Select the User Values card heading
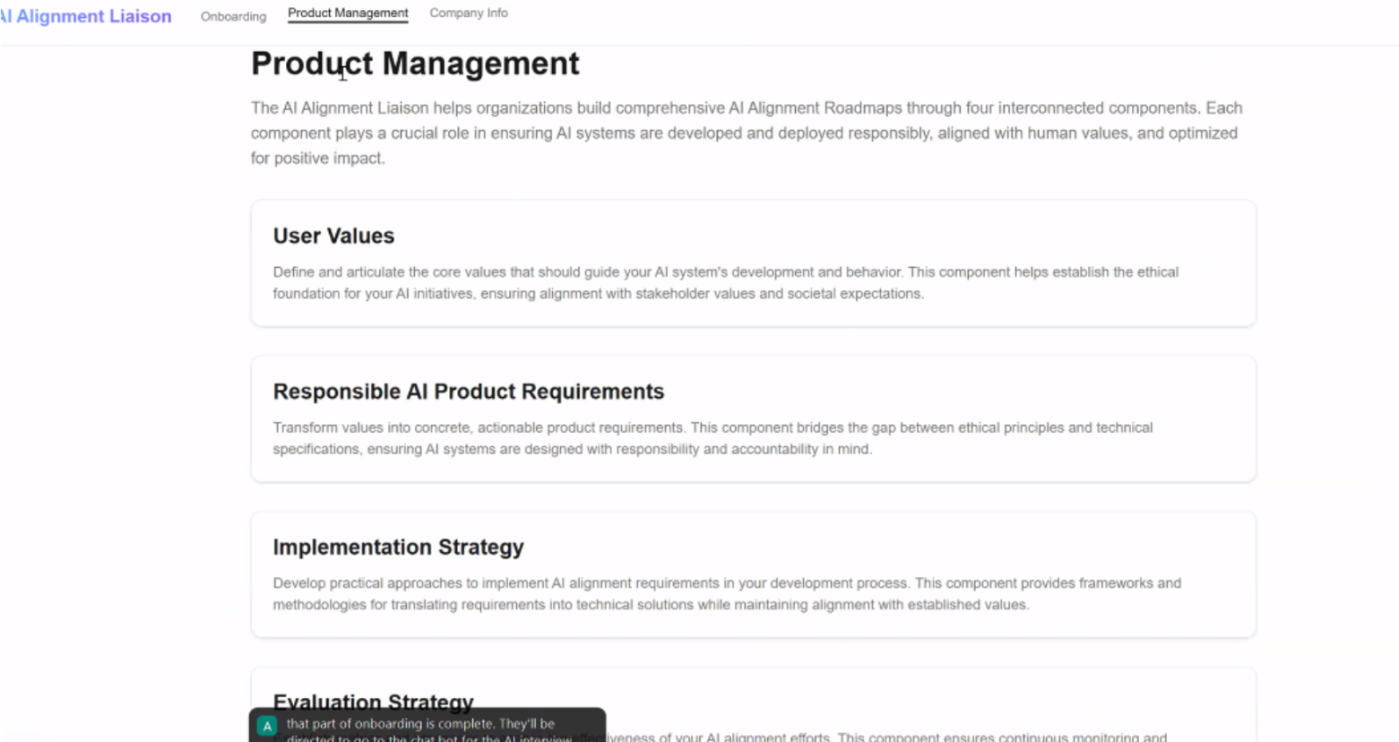The image size is (1399, 742). coord(333,236)
